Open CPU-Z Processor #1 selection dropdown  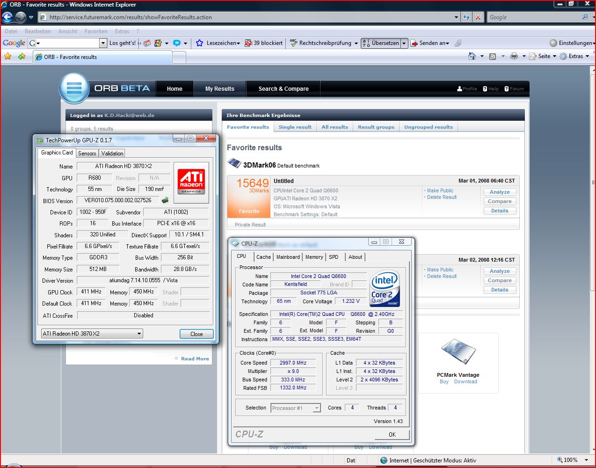296,408
